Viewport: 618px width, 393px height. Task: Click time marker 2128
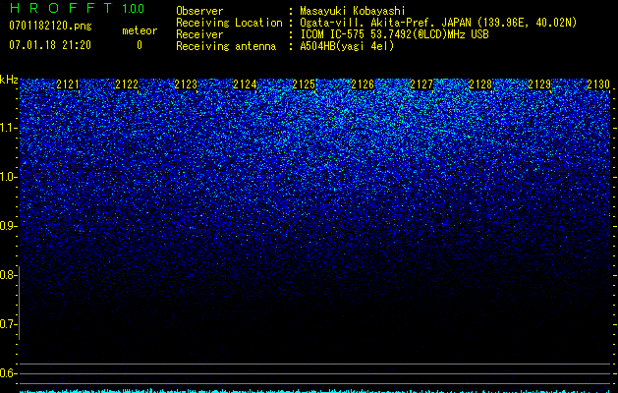480,84
